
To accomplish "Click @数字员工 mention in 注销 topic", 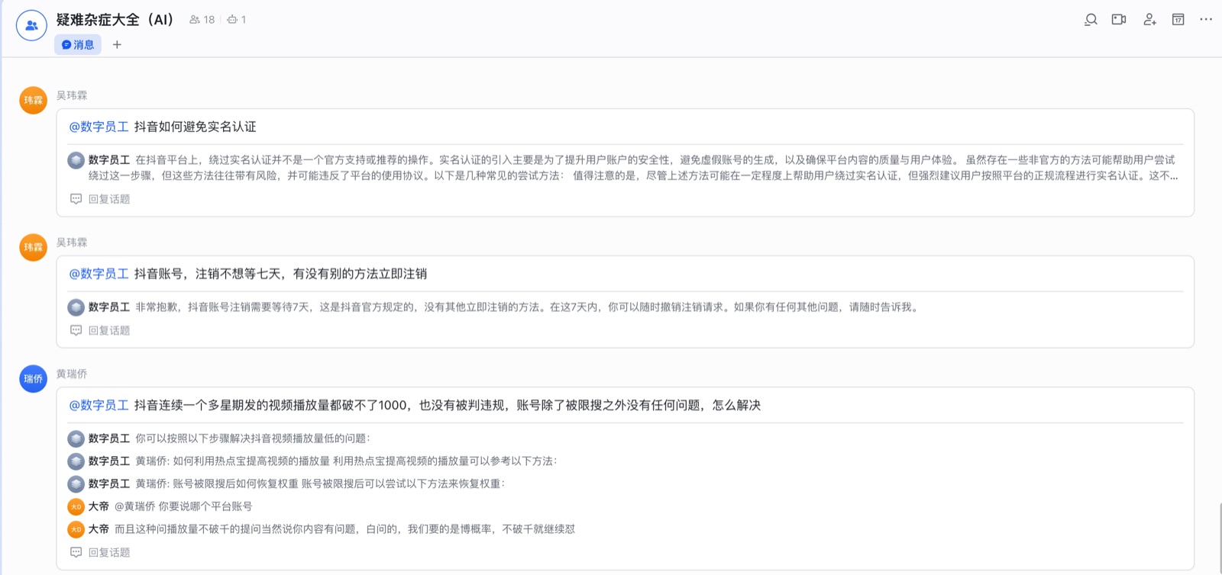I will coord(99,274).
